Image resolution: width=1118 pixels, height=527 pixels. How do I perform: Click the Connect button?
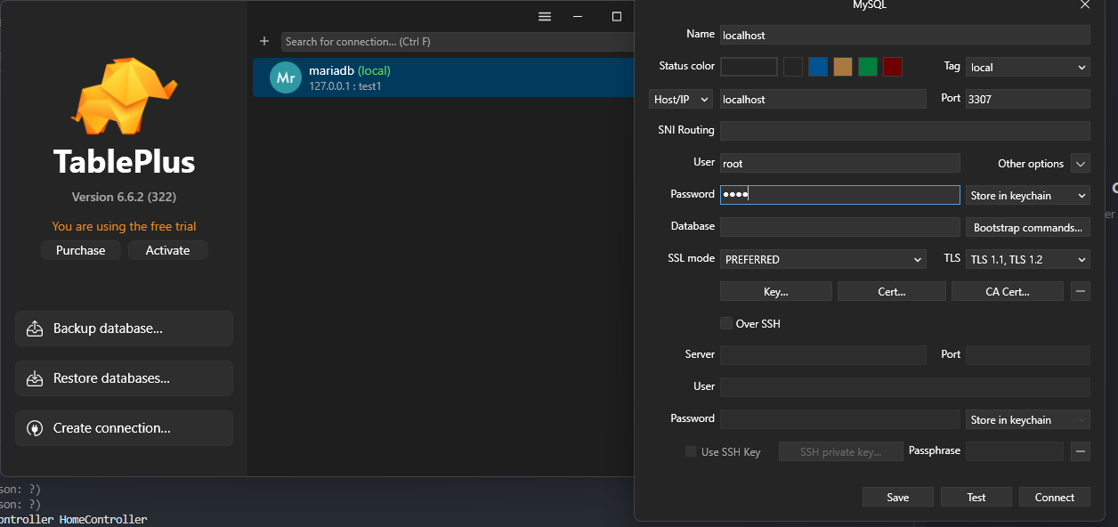[x=1054, y=497]
